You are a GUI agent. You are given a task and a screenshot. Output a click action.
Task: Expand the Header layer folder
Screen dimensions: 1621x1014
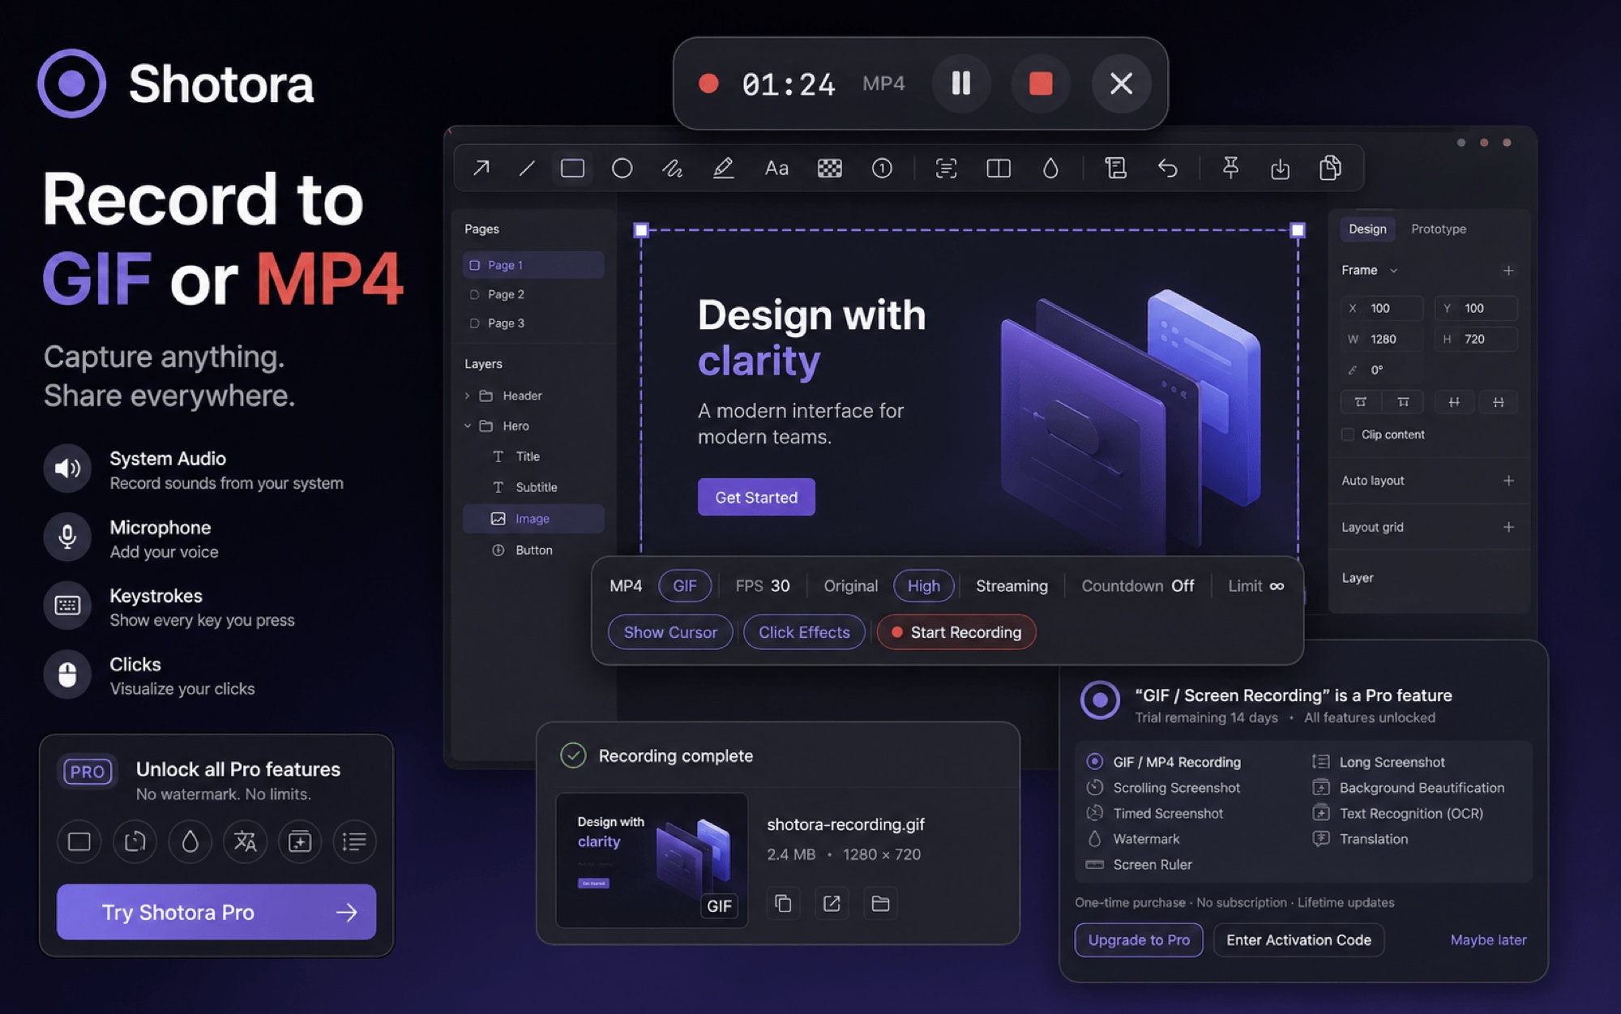pyautogui.click(x=468, y=396)
